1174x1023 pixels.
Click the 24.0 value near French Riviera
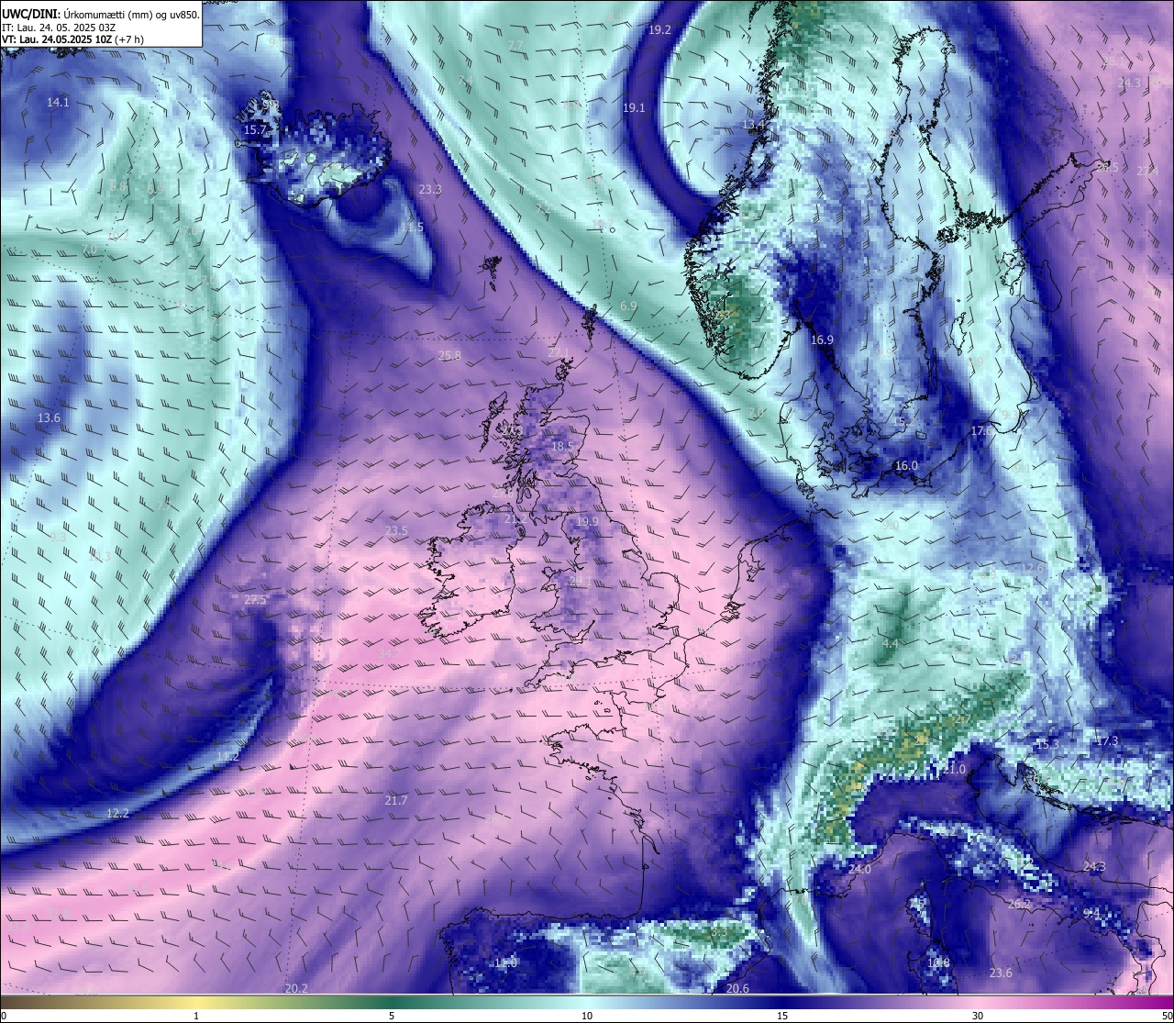coord(860,870)
